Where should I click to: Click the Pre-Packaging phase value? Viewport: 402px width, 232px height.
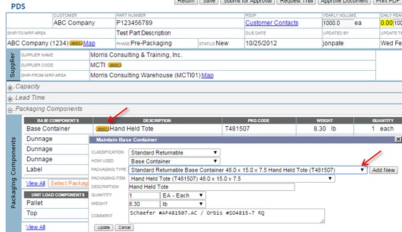pyautogui.click(x=151, y=43)
